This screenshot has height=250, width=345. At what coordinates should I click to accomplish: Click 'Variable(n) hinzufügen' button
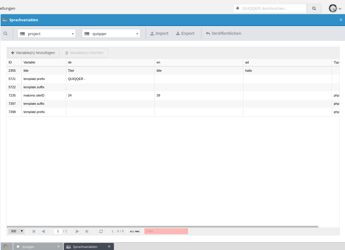(x=34, y=53)
